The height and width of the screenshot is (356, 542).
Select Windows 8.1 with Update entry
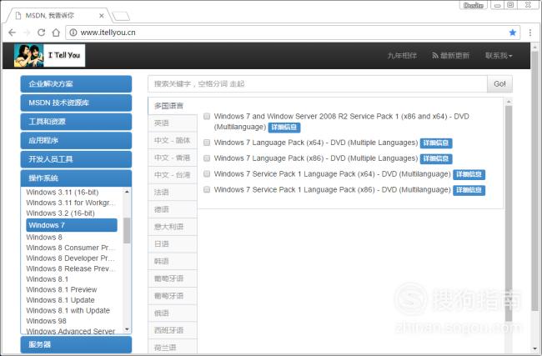tap(68, 310)
